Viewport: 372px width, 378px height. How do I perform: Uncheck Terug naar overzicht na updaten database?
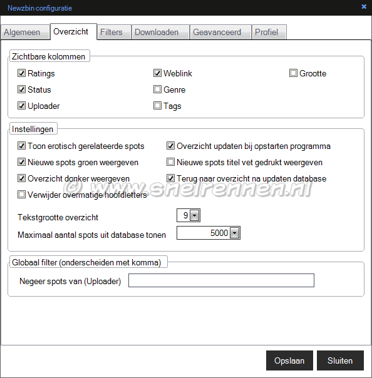pyautogui.click(x=170, y=178)
